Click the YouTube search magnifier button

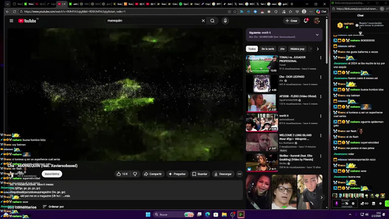[212, 21]
